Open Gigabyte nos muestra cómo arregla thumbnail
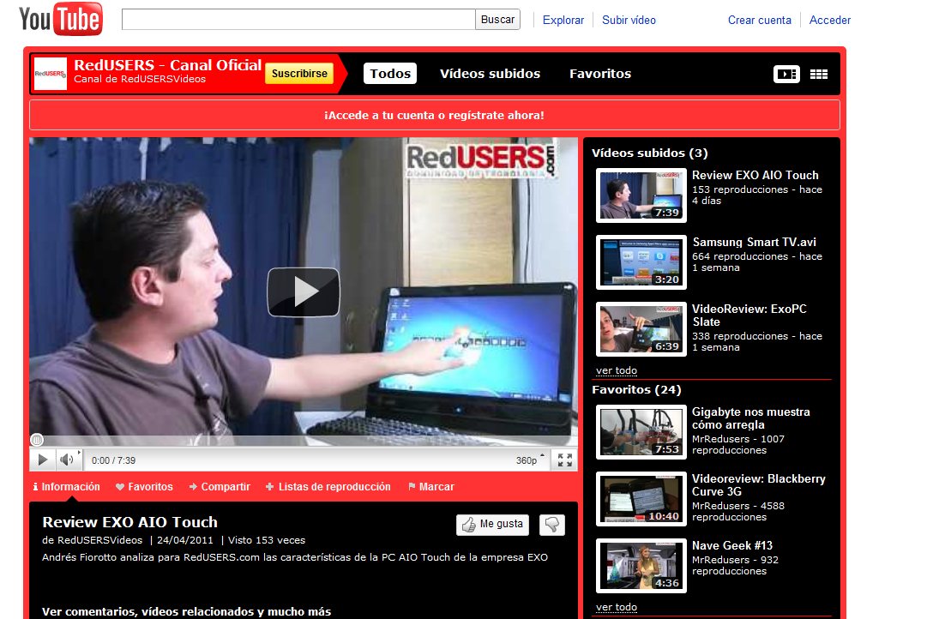This screenshot has height=619, width=945. (641, 432)
